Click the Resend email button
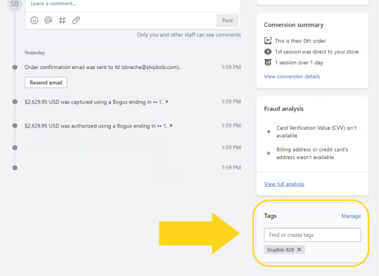Viewport: 379px width, 276px height. (x=46, y=82)
